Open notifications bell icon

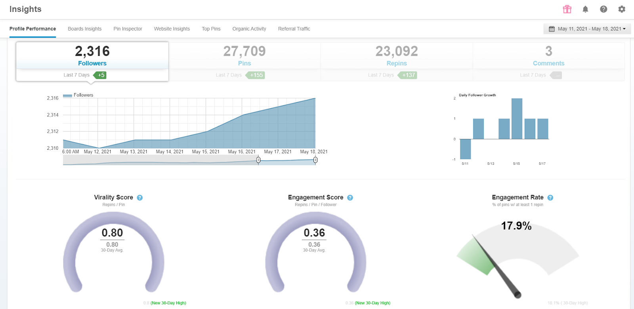coord(585,9)
